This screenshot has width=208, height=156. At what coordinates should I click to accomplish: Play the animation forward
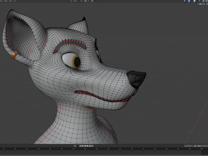click(x=88, y=146)
